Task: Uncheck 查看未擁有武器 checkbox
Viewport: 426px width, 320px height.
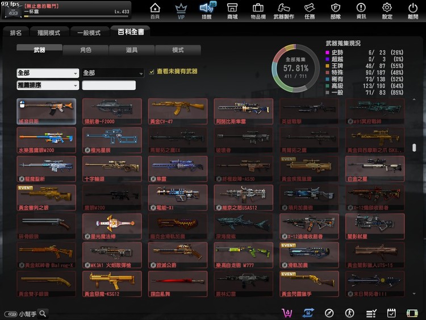Action: pyautogui.click(x=152, y=72)
